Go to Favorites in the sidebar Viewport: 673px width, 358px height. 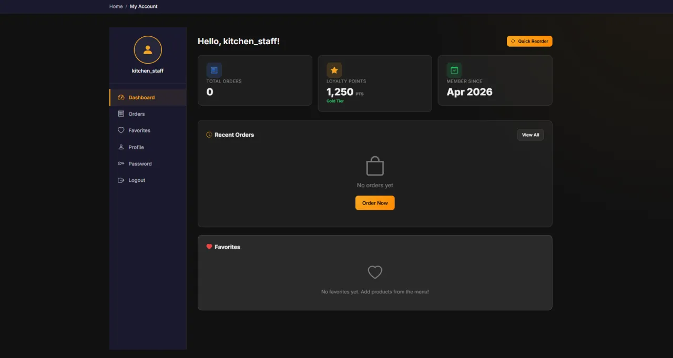point(148,130)
